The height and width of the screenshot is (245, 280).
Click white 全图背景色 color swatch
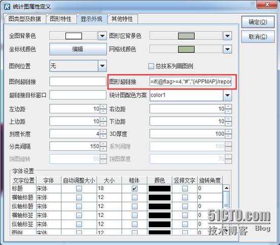[x=74, y=36]
